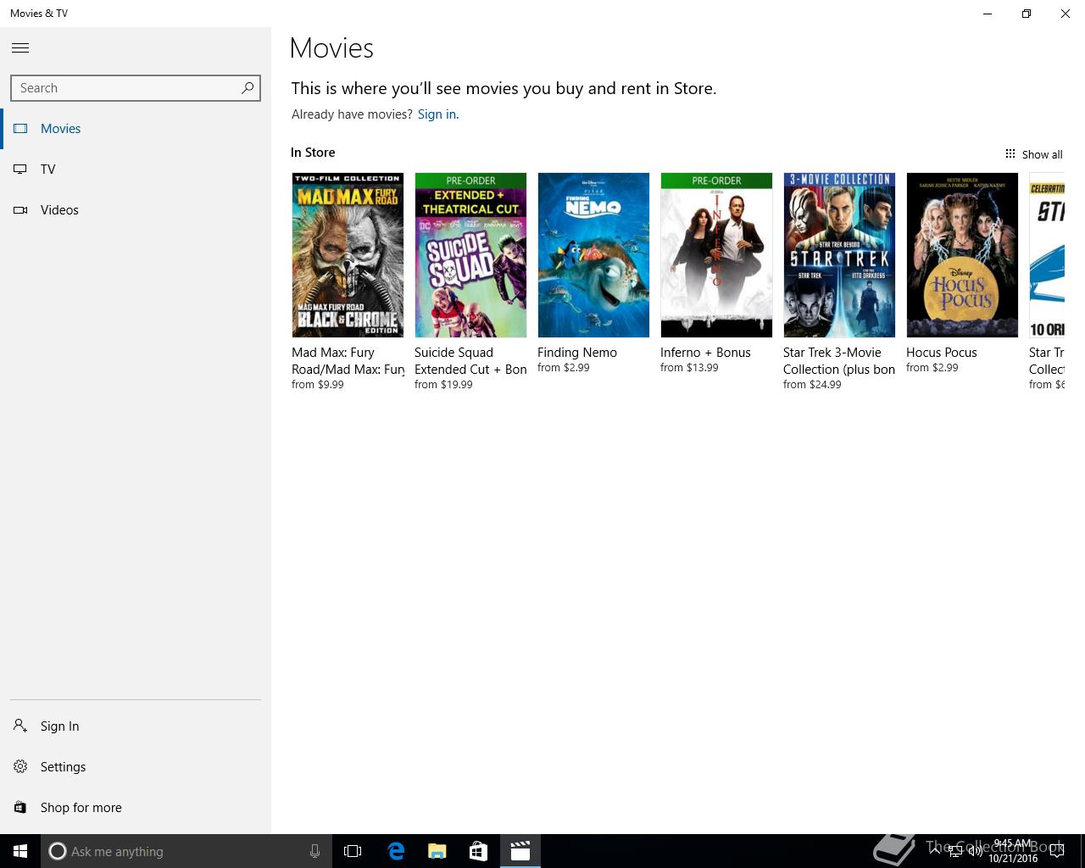Select Movies in the sidebar
The image size is (1085, 868).
[x=136, y=129]
